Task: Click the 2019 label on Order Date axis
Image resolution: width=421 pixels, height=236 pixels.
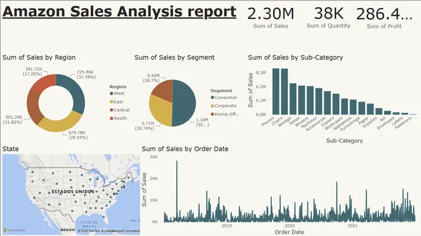Action: (x=226, y=226)
